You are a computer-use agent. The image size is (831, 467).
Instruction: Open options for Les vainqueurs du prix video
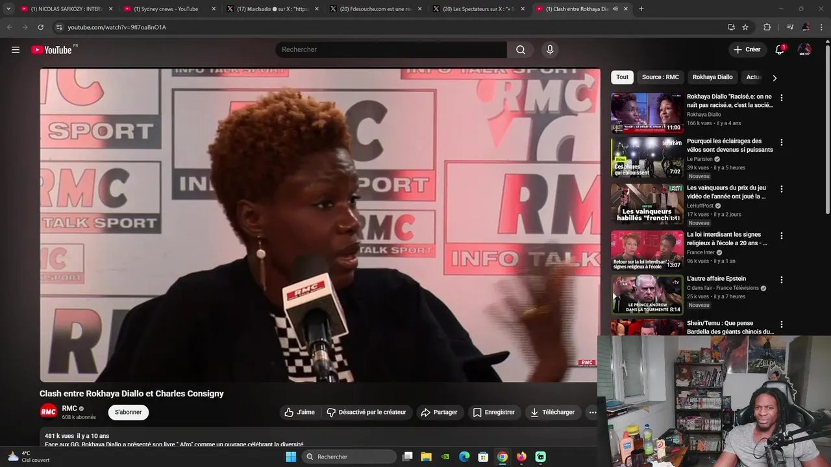(x=782, y=189)
